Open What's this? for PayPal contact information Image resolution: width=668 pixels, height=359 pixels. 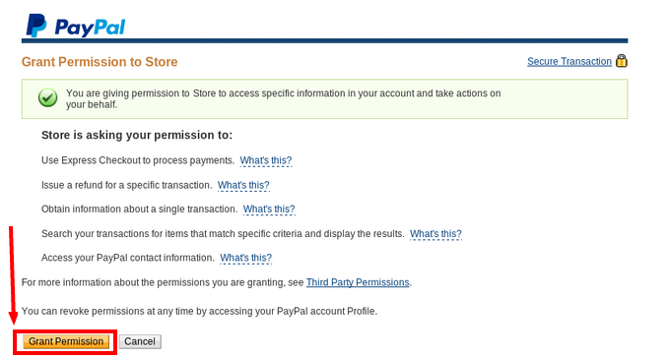245,258
